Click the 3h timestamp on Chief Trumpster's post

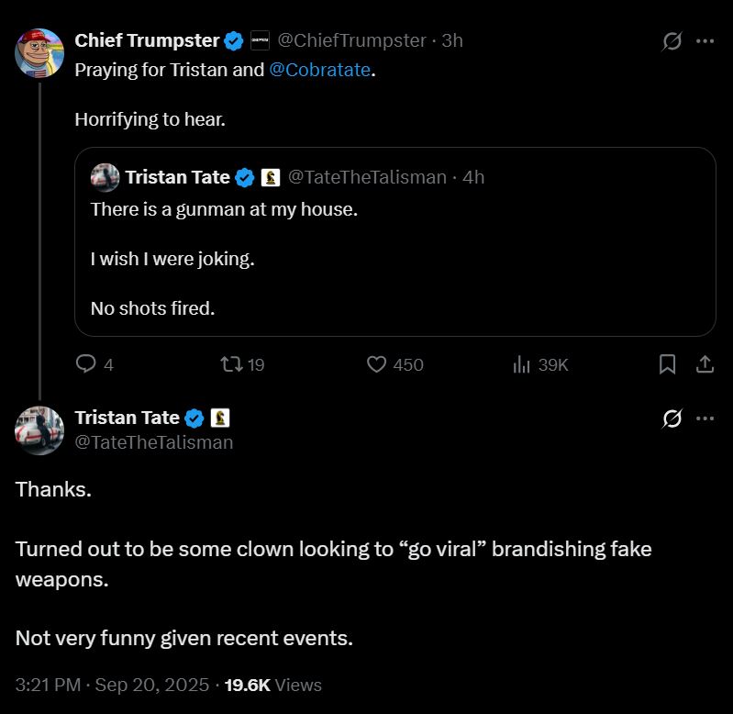tap(452, 40)
